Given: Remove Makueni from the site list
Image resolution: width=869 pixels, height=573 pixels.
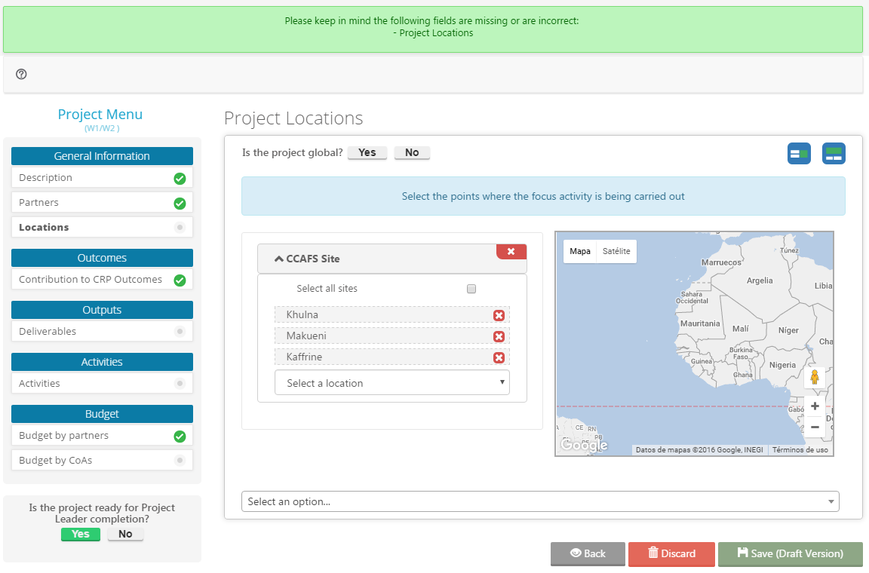Looking at the screenshot, I should (499, 336).
